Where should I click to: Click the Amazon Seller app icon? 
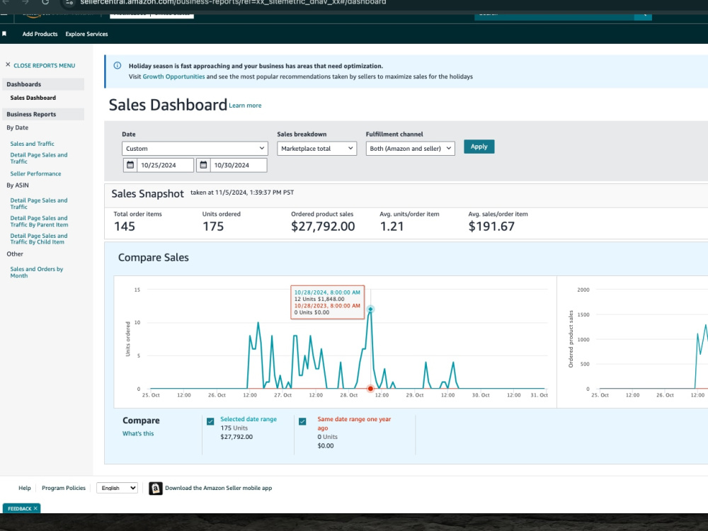155,488
